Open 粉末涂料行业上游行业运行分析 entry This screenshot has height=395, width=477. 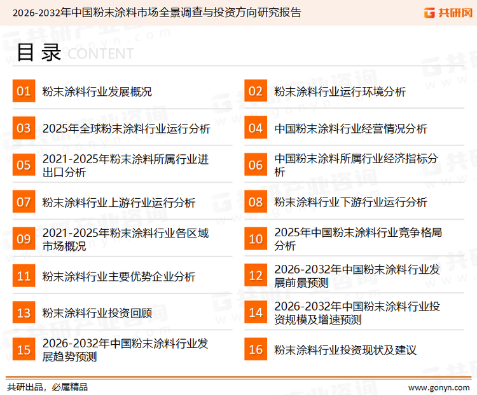(x=119, y=203)
